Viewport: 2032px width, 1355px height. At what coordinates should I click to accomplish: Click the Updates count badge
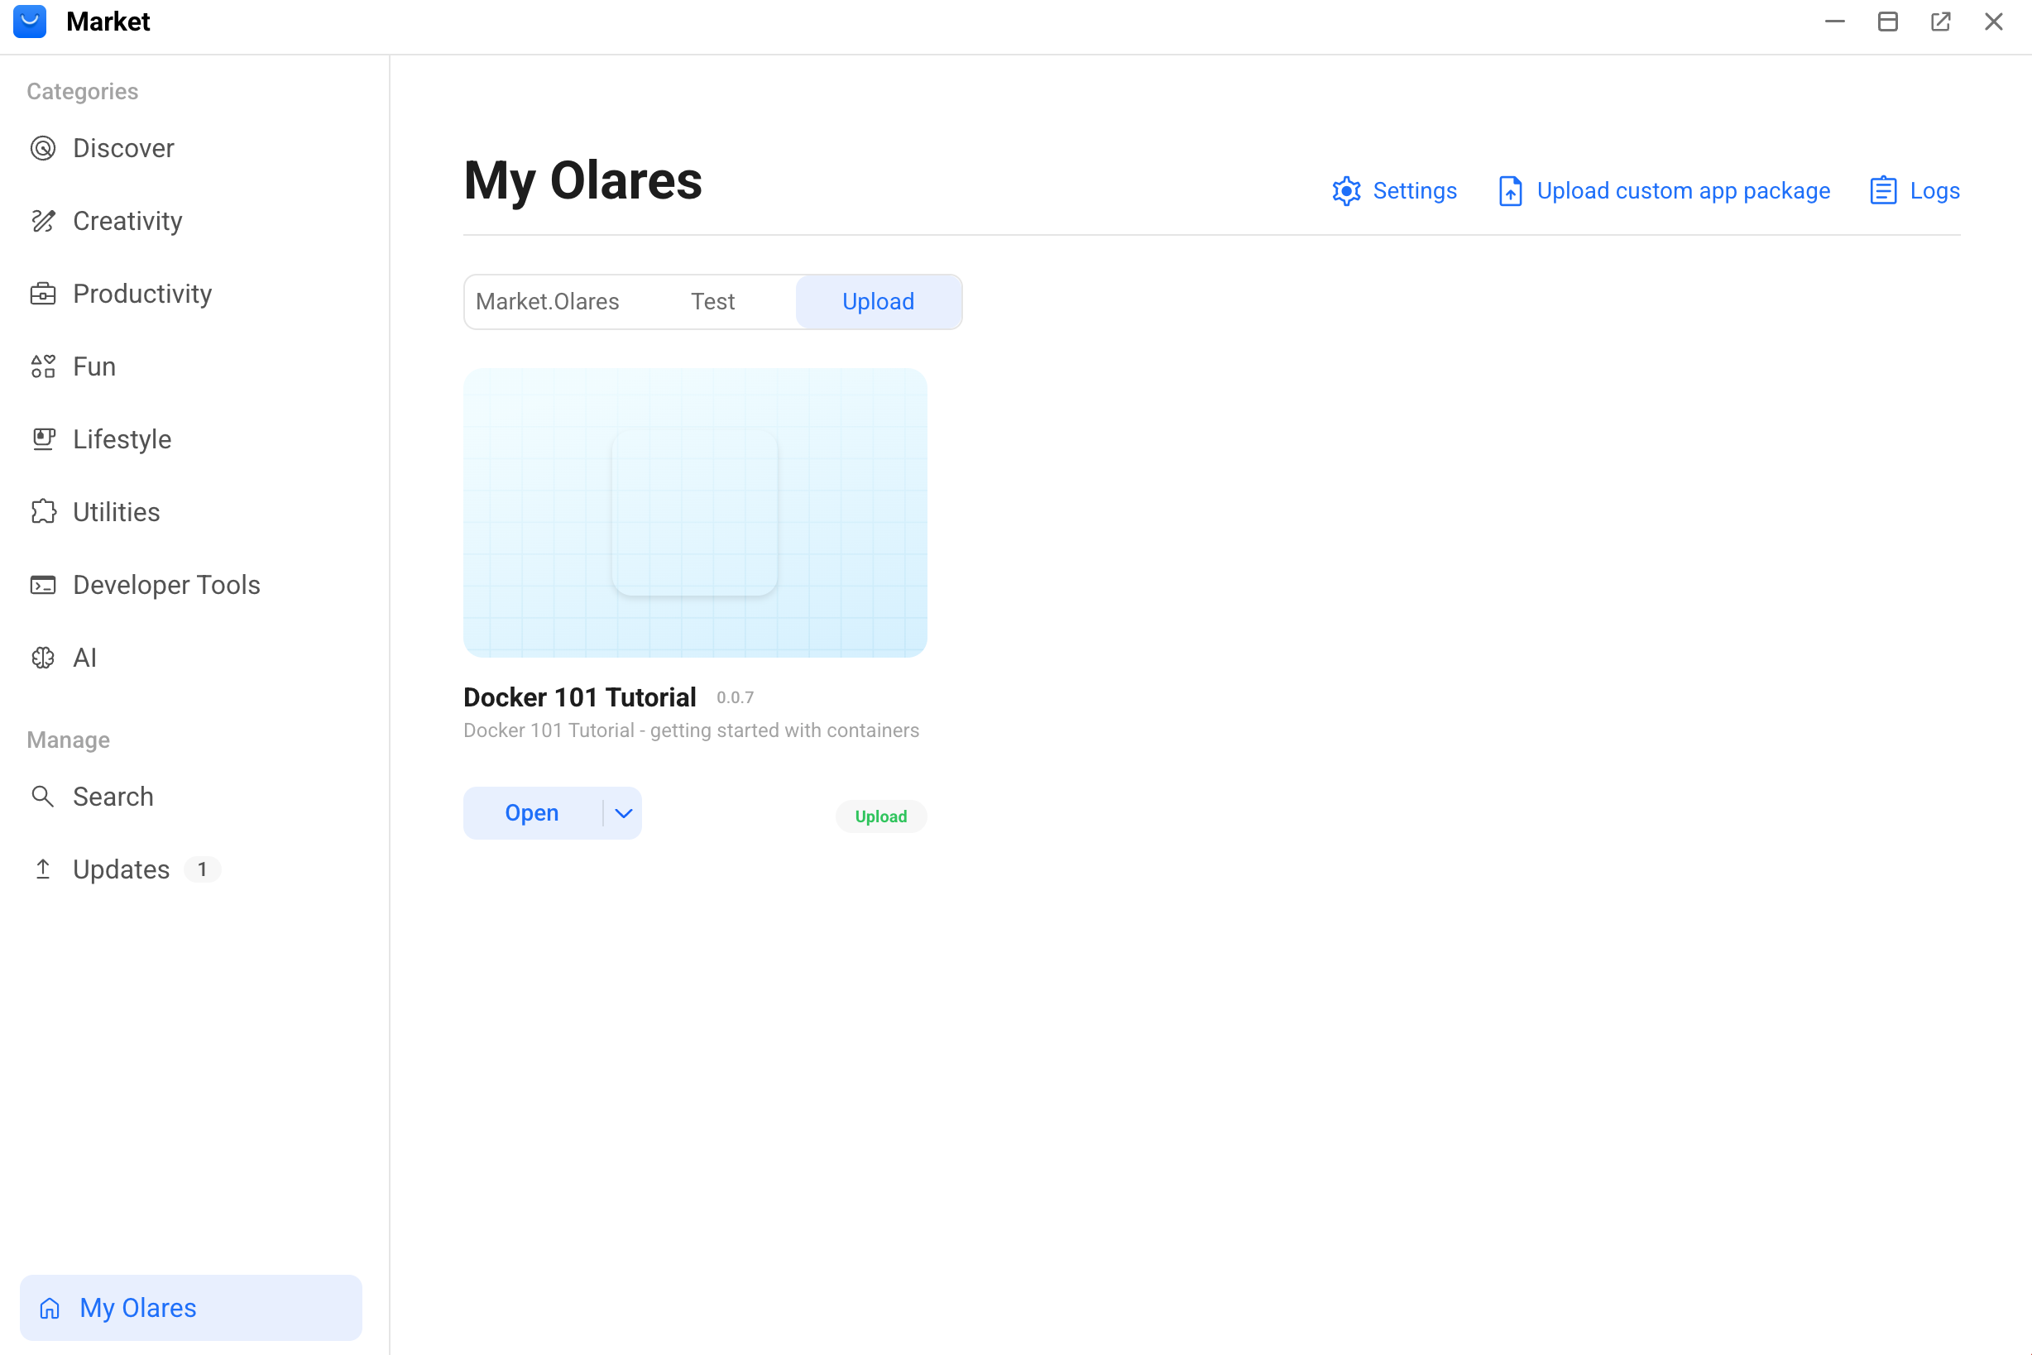point(202,869)
